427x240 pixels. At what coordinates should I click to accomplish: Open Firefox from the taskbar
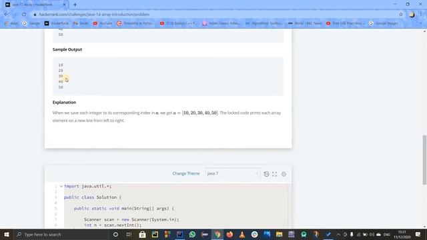pos(230,235)
